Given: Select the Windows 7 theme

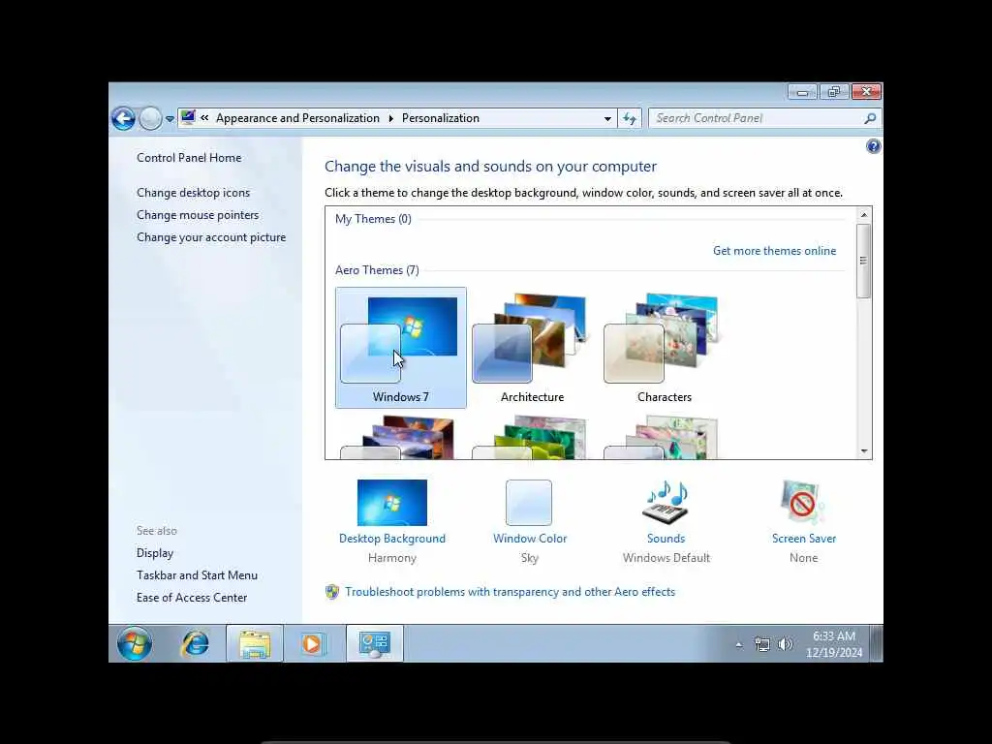Looking at the screenshot, I should 400,348.
